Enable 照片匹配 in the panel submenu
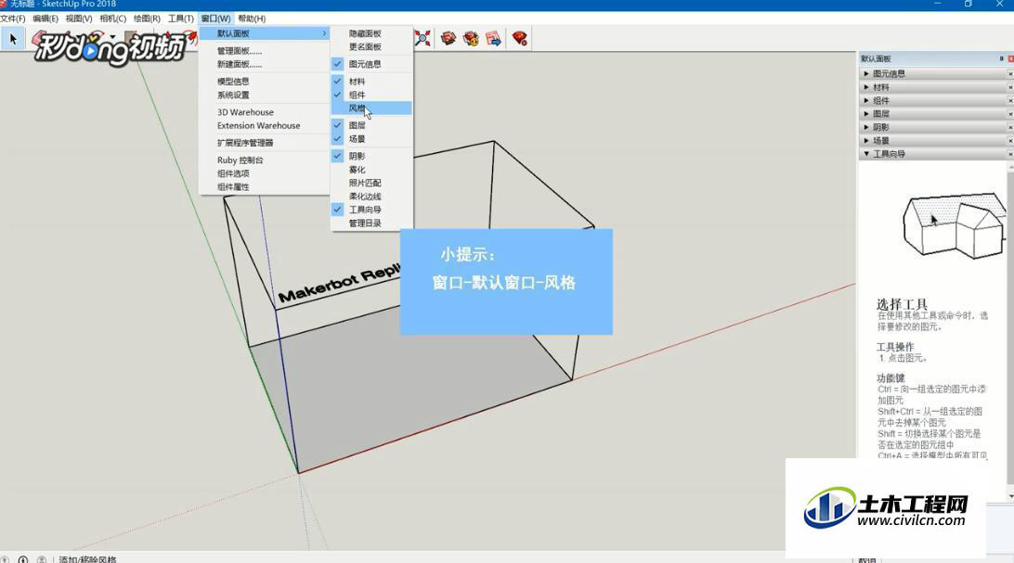Screen dimensions: 1014x563 click(x=371, y=184)
